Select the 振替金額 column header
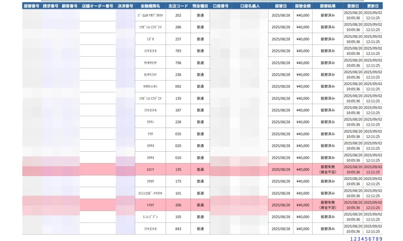This screenshot has height=241, width=403. [x=303, y=6]
